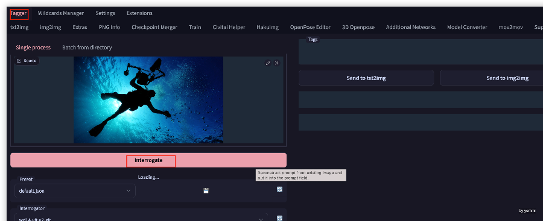Screen dimensions: 543x221
Task: Click the diver source image preview
Action: 148,100
